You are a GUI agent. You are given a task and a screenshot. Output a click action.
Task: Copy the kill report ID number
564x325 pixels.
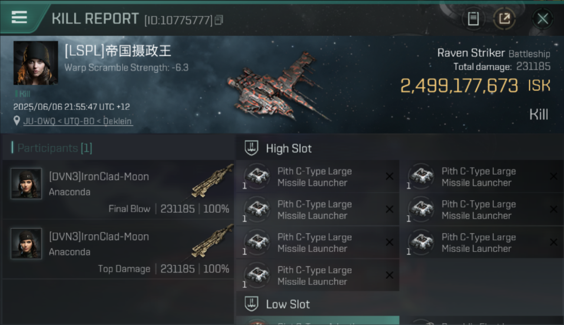pos(219,20)
